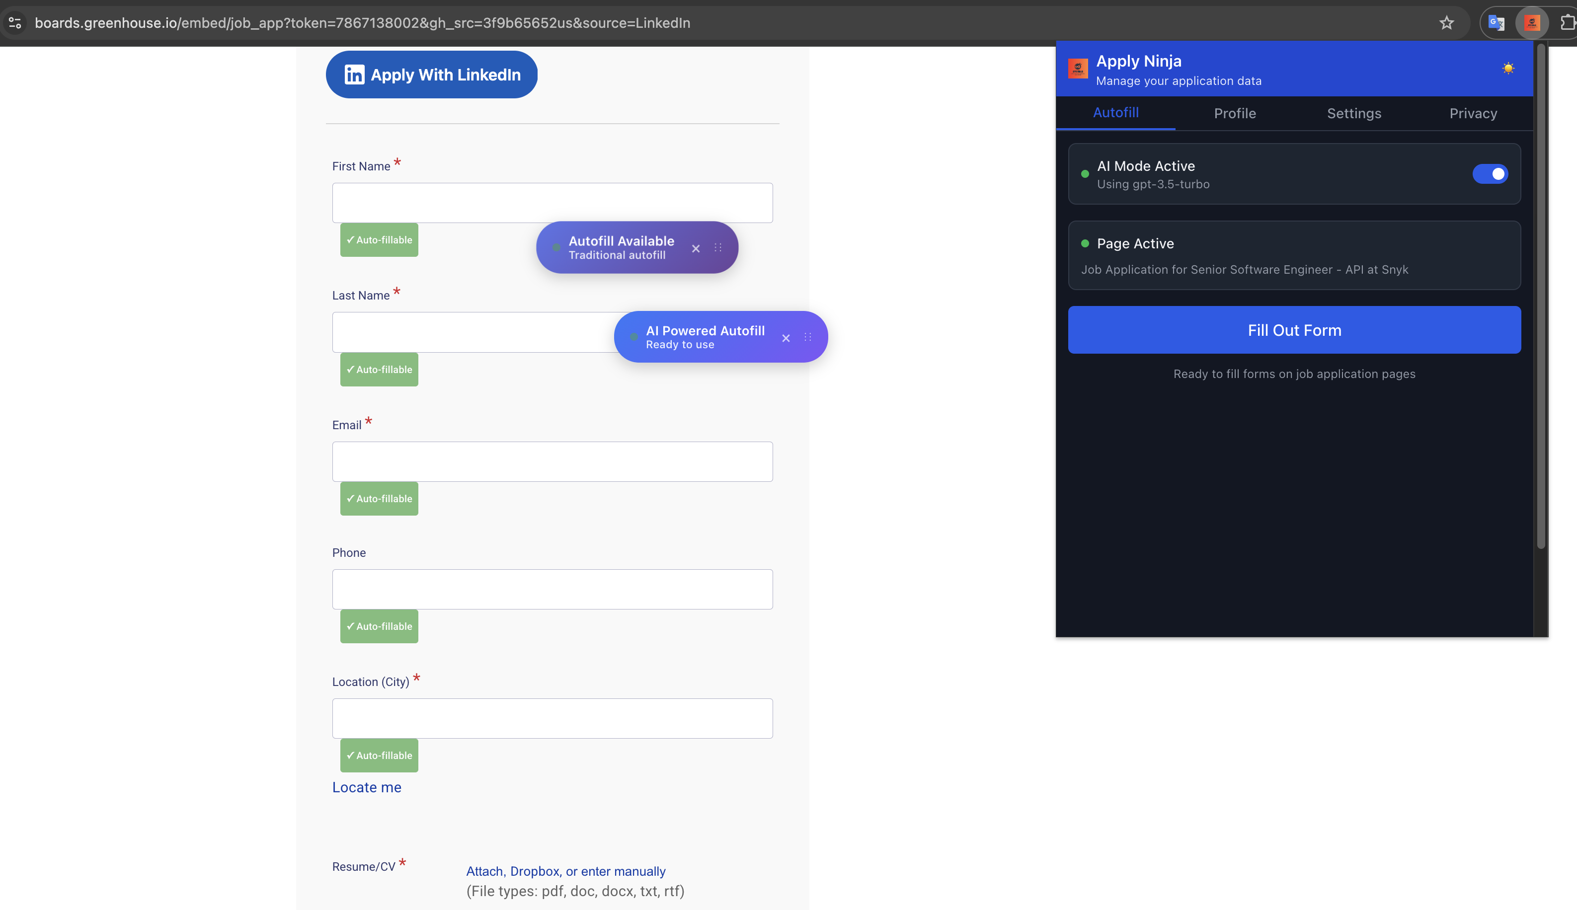Dismiss the Autofill Available popup

(x=696, y=249)
